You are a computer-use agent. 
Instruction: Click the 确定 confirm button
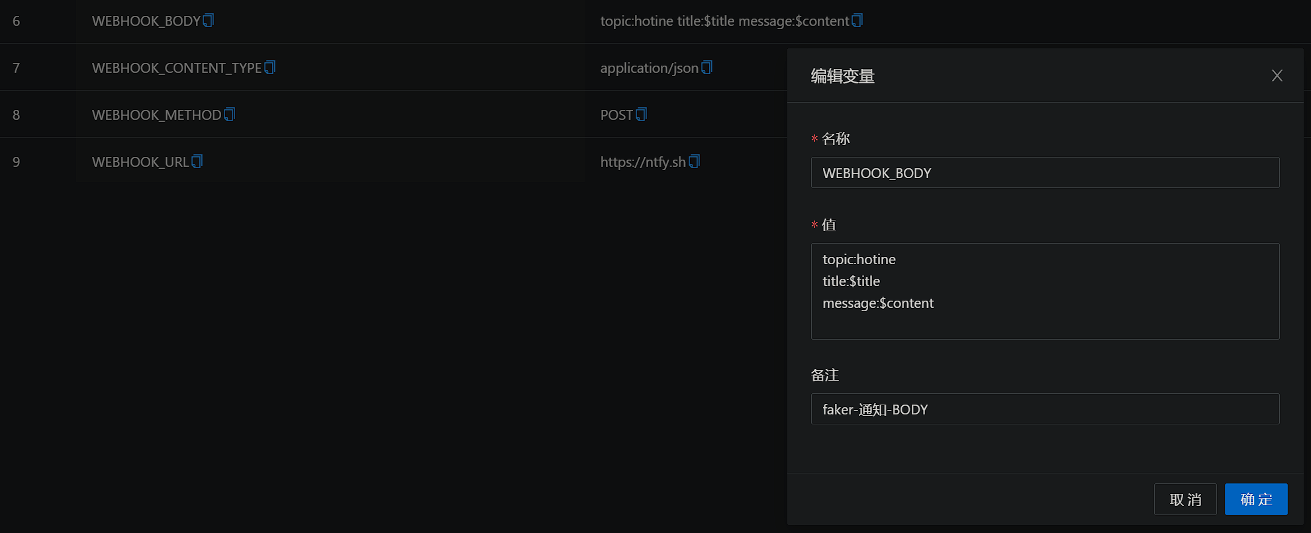click(1255, 499)
